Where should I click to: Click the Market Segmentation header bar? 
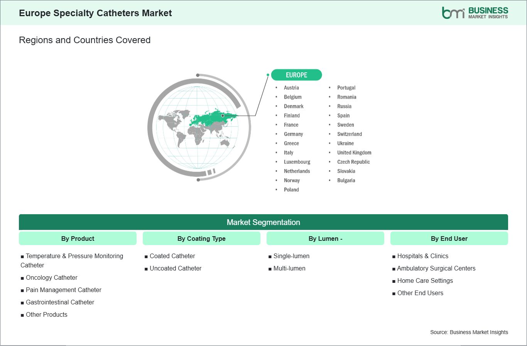pyautogui.click(x=263, y=222)
